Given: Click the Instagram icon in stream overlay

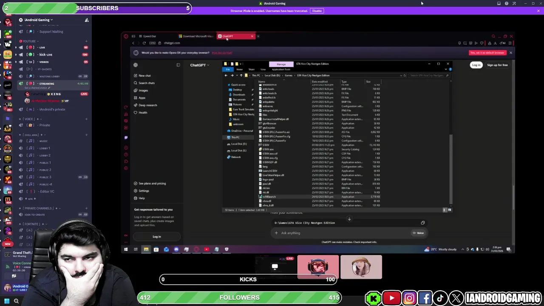Looking at the screenshot, I should pyautogui.click(x=409, y=298).
